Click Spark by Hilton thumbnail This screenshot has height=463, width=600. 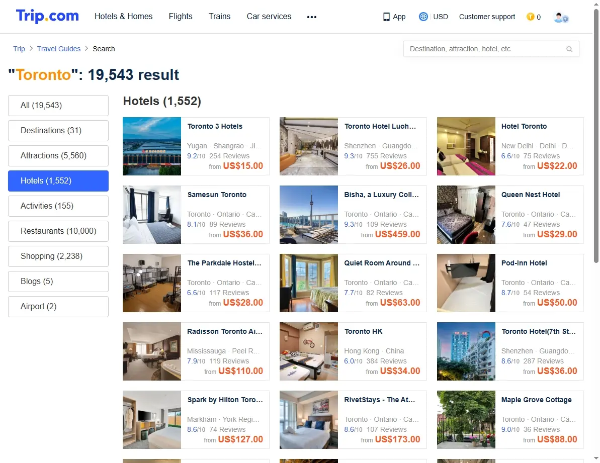tap(152, 420)
